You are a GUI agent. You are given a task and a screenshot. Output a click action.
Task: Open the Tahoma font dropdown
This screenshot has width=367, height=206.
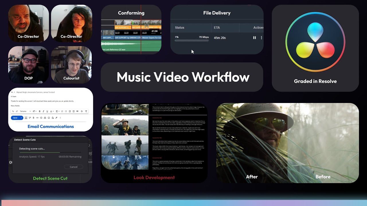tap(25, 111)
